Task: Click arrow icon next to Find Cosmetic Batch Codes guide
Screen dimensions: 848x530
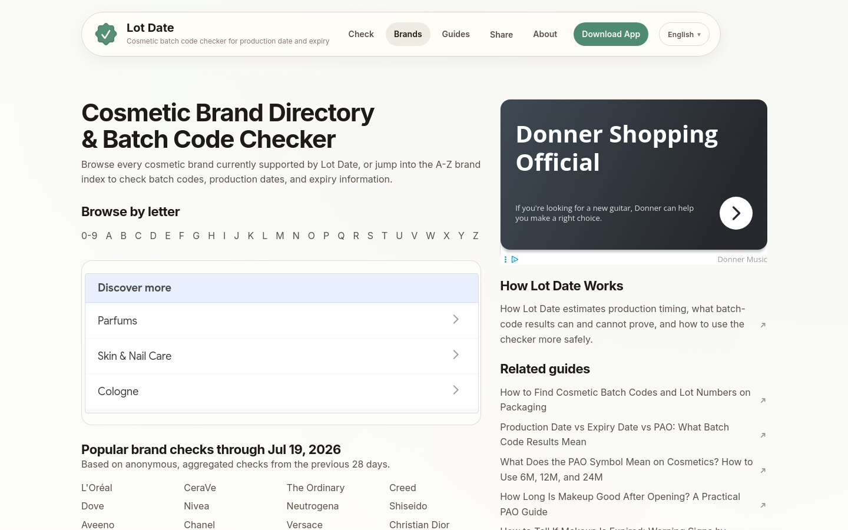Action: click(763, 400)
